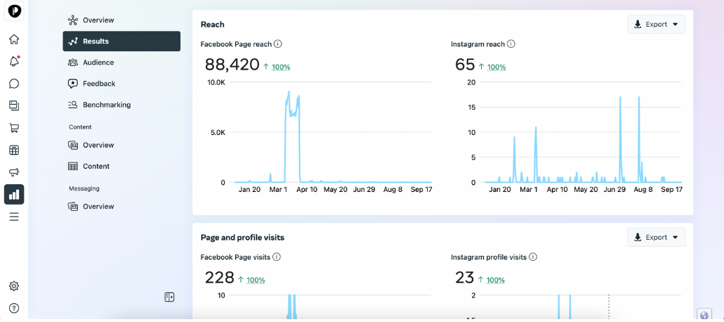Screen dimensions: 724x322
Task: Click the Reach section heading
Action: [212, 25]
